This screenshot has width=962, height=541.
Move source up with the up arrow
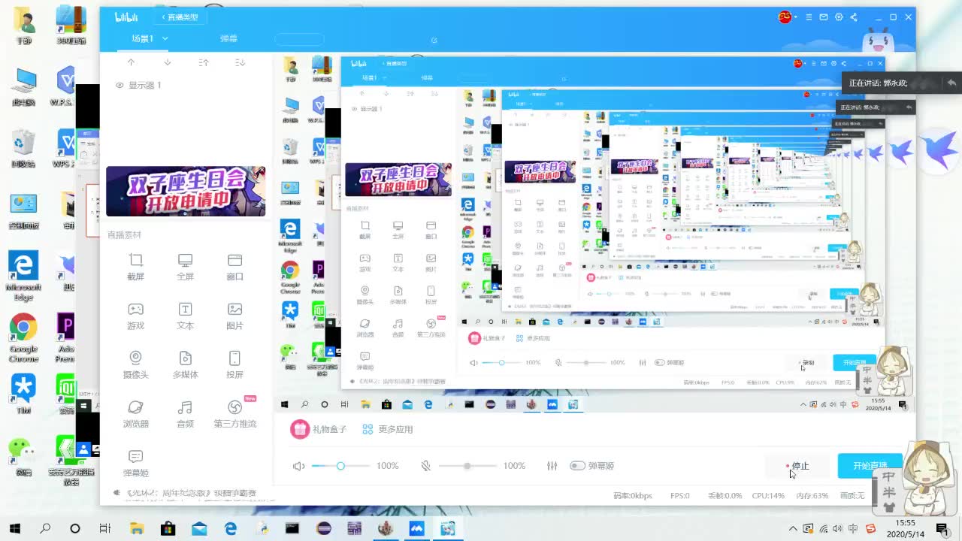pos(131,62)
